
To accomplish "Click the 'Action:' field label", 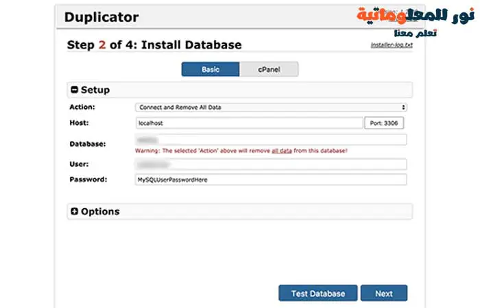I will 82,107.
